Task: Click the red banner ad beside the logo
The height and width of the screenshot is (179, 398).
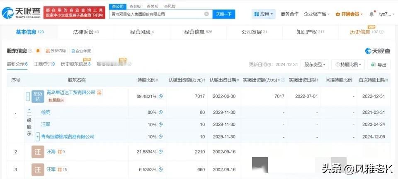Action: pos(74,13)
